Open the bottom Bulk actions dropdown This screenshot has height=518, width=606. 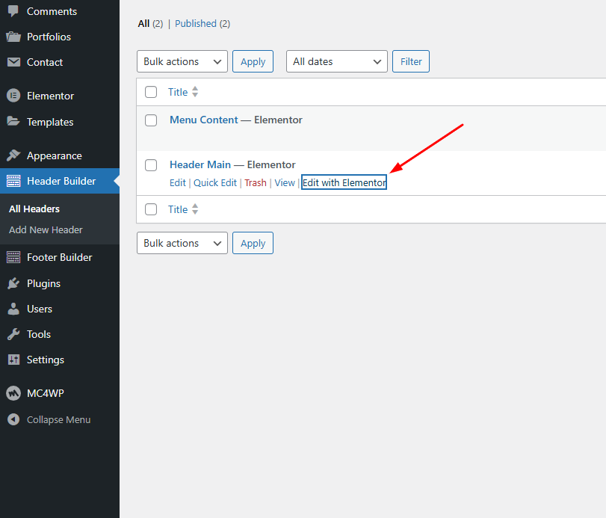click(182, 243)
